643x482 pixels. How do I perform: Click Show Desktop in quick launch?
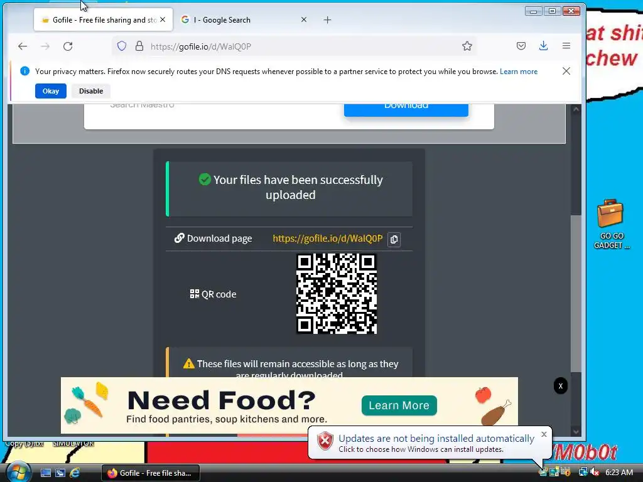45,473
